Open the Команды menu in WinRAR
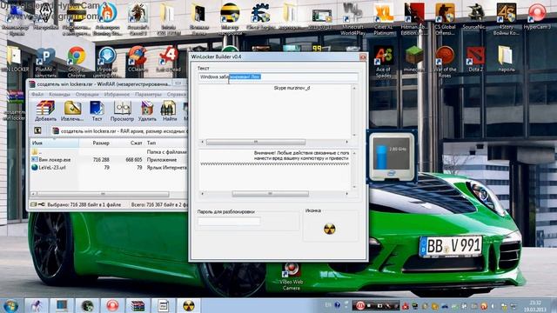Viewport: 557px width, 313px height. [x=59, y=95]
